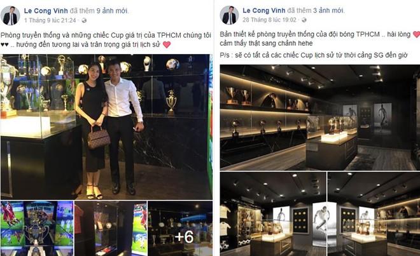The height and width of the screenshot is (256, 420).
Task: Click the '28 Tháng 8 lúc 19:02' timestamp
Action: (x=269, y=20)
